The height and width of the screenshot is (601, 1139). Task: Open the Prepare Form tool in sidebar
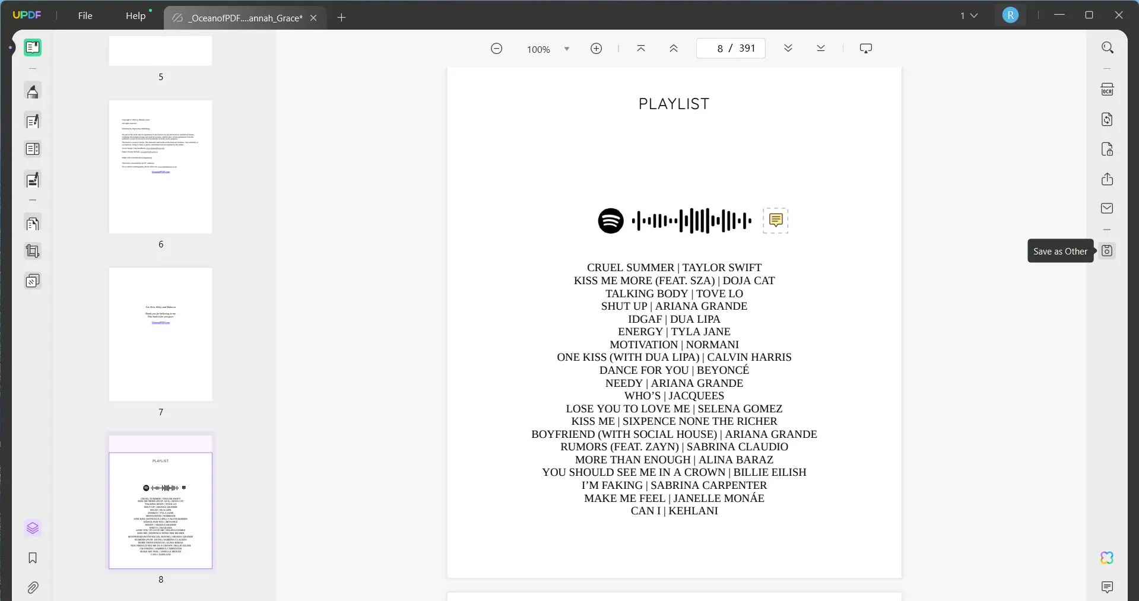pos(33,150)
